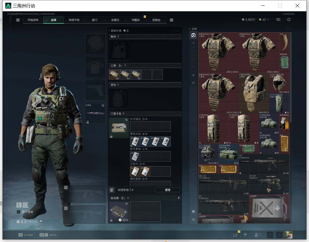Select the second primary weapon slot

tap(84, 215)
